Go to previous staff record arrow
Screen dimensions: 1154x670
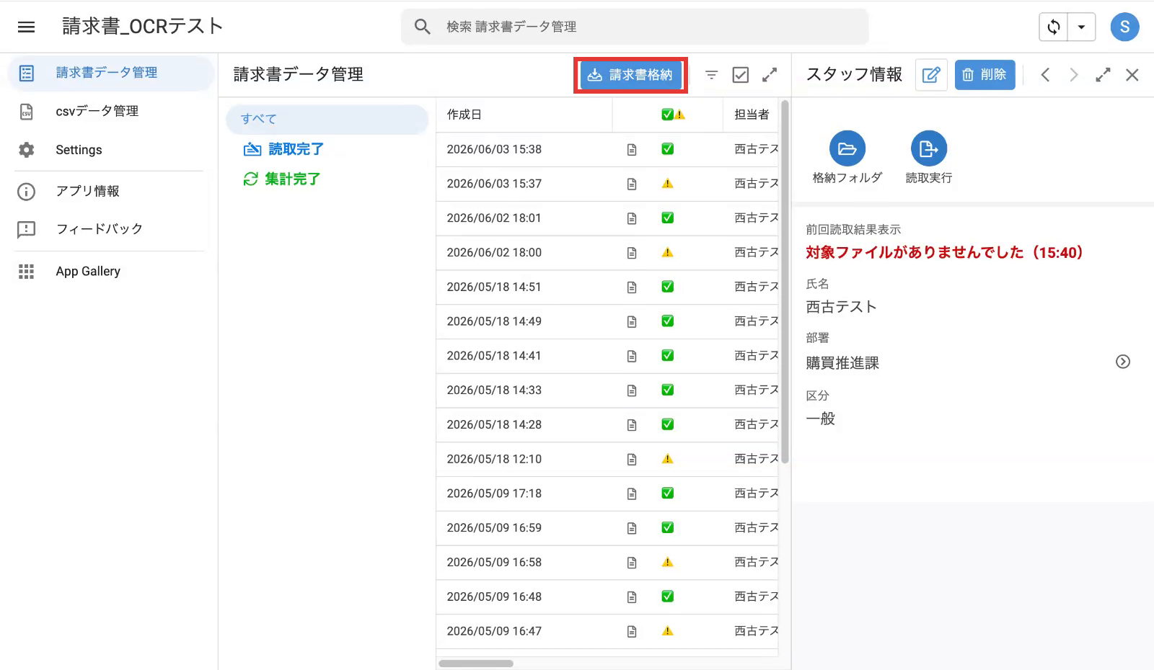tap(1045, 75)
